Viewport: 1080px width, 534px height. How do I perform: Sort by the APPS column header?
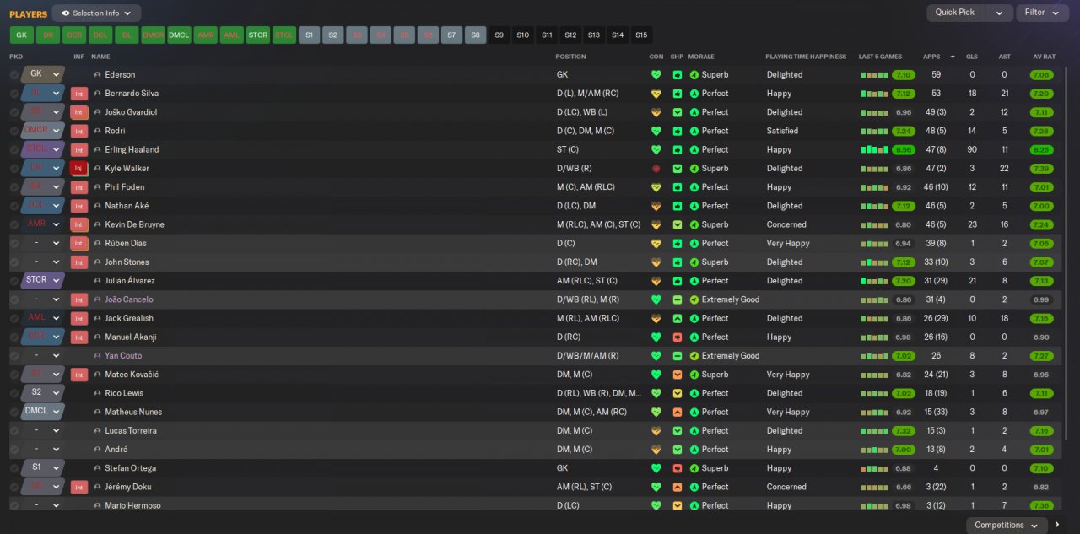tap(931, 57)
